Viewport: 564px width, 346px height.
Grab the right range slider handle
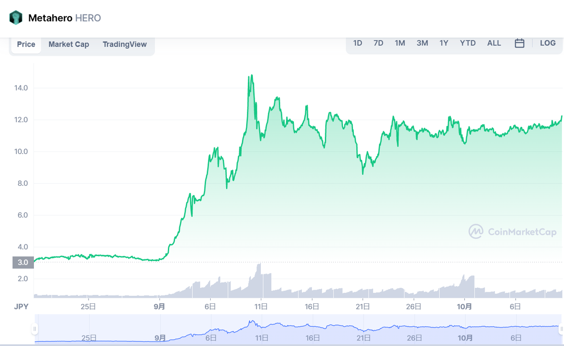pyautogui.click(x=561, y=329)
